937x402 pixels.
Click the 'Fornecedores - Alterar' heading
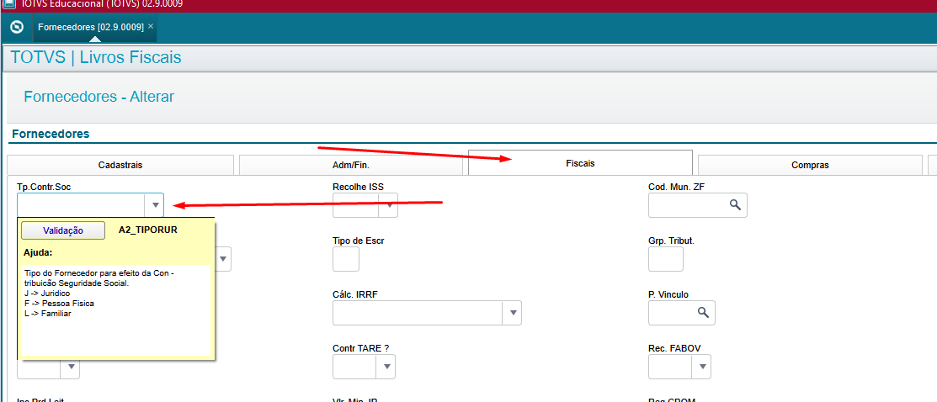point(99,96)
